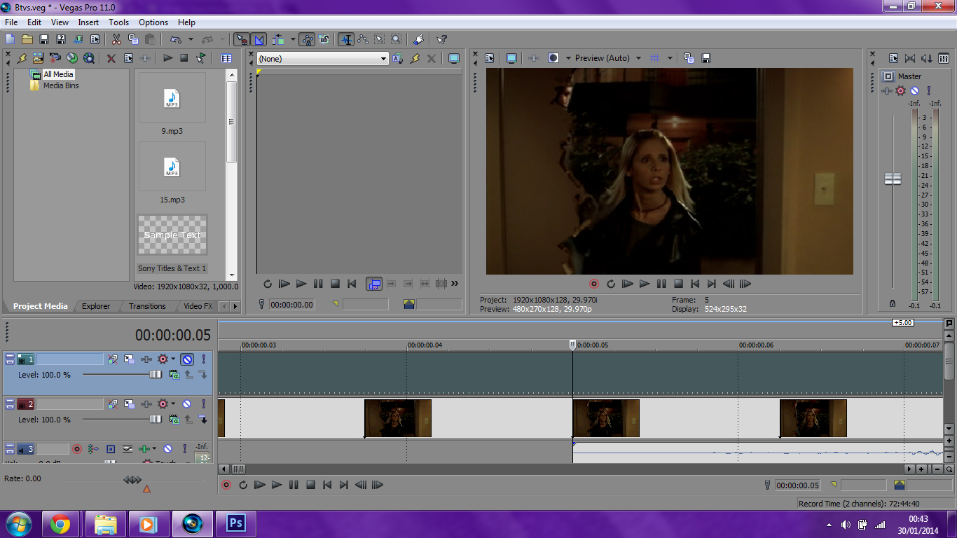Viewport: 957px width, 538px height.
Task: Open track 2 automation settings dropdown
Action: coord(173,404)
